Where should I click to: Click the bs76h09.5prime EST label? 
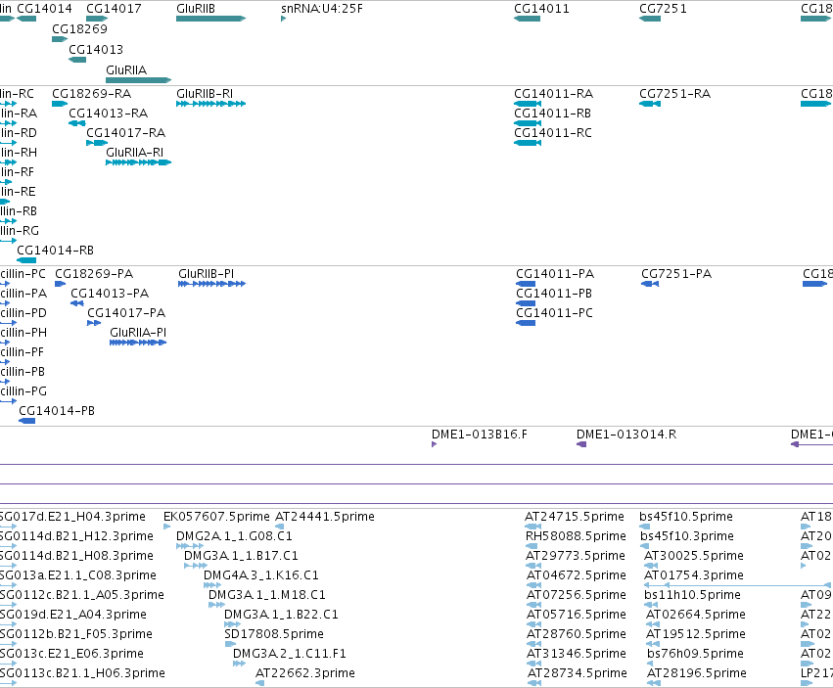[695, 654]
